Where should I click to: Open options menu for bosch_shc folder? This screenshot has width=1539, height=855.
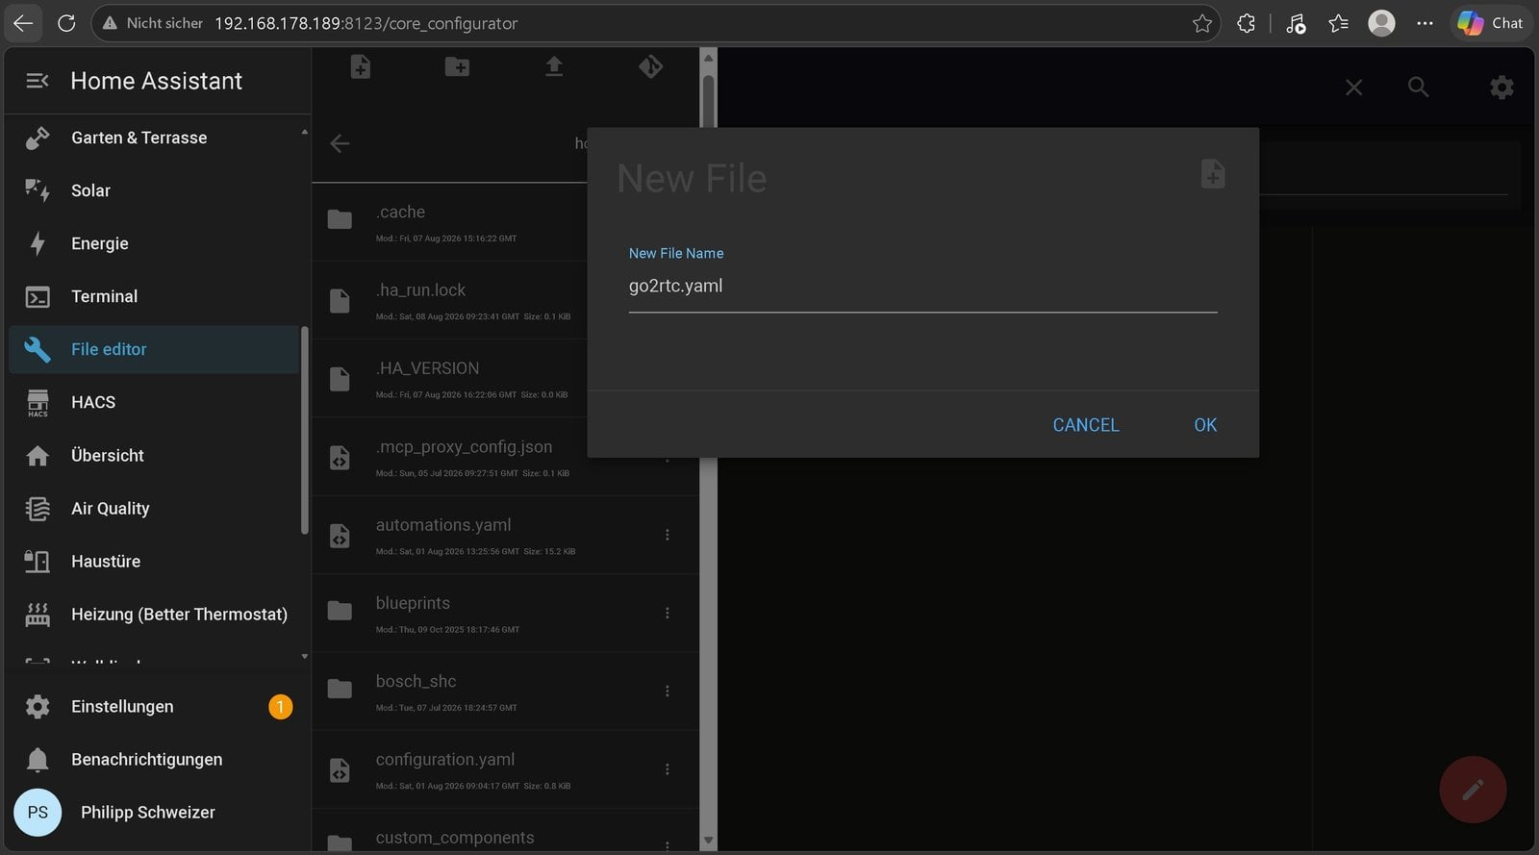pos(668,691)
